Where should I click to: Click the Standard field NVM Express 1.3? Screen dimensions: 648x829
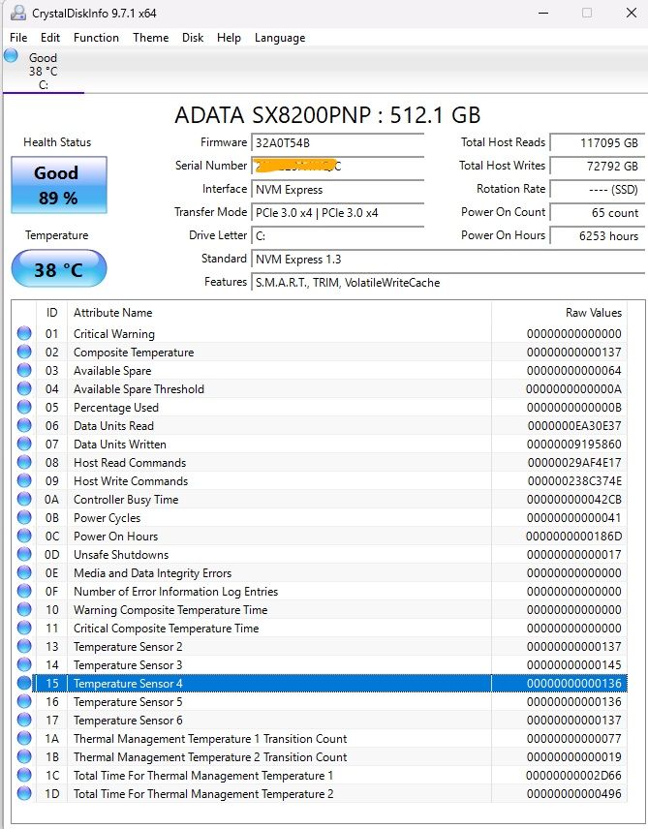(x=447, y=260)
